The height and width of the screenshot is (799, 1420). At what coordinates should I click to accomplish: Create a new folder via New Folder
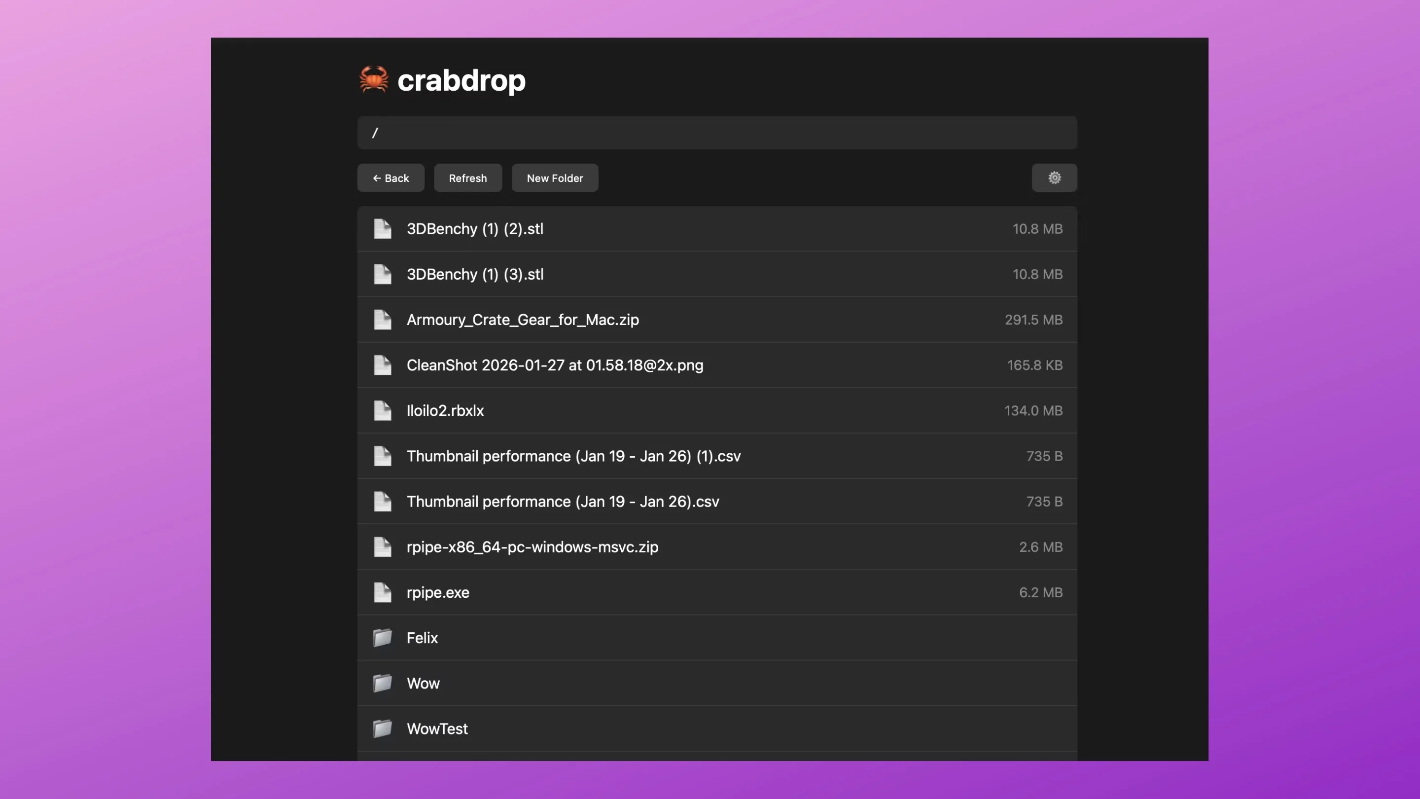tap(555, 178)
